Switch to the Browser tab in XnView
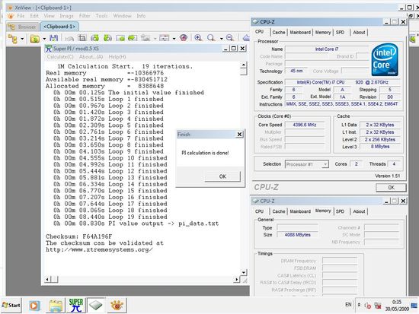This screenshot has height=314, width=419. (22, 27)
